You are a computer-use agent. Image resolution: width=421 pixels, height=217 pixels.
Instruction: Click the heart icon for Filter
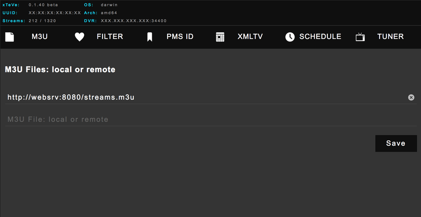[x=79, y=37]
